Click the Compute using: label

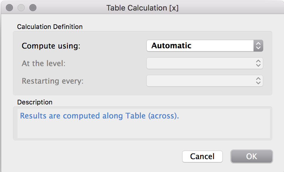[51, 46]
